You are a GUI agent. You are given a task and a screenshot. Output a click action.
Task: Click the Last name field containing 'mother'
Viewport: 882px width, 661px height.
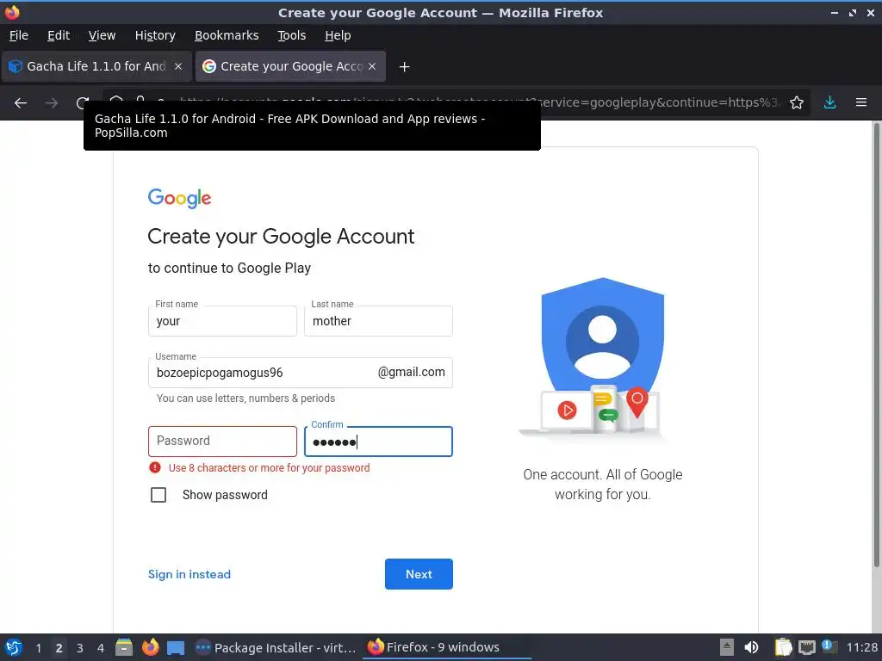[x=378, y=321]
